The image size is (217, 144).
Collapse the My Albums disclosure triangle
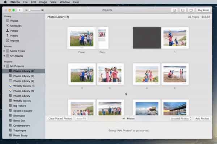click(x=4, y=56)
